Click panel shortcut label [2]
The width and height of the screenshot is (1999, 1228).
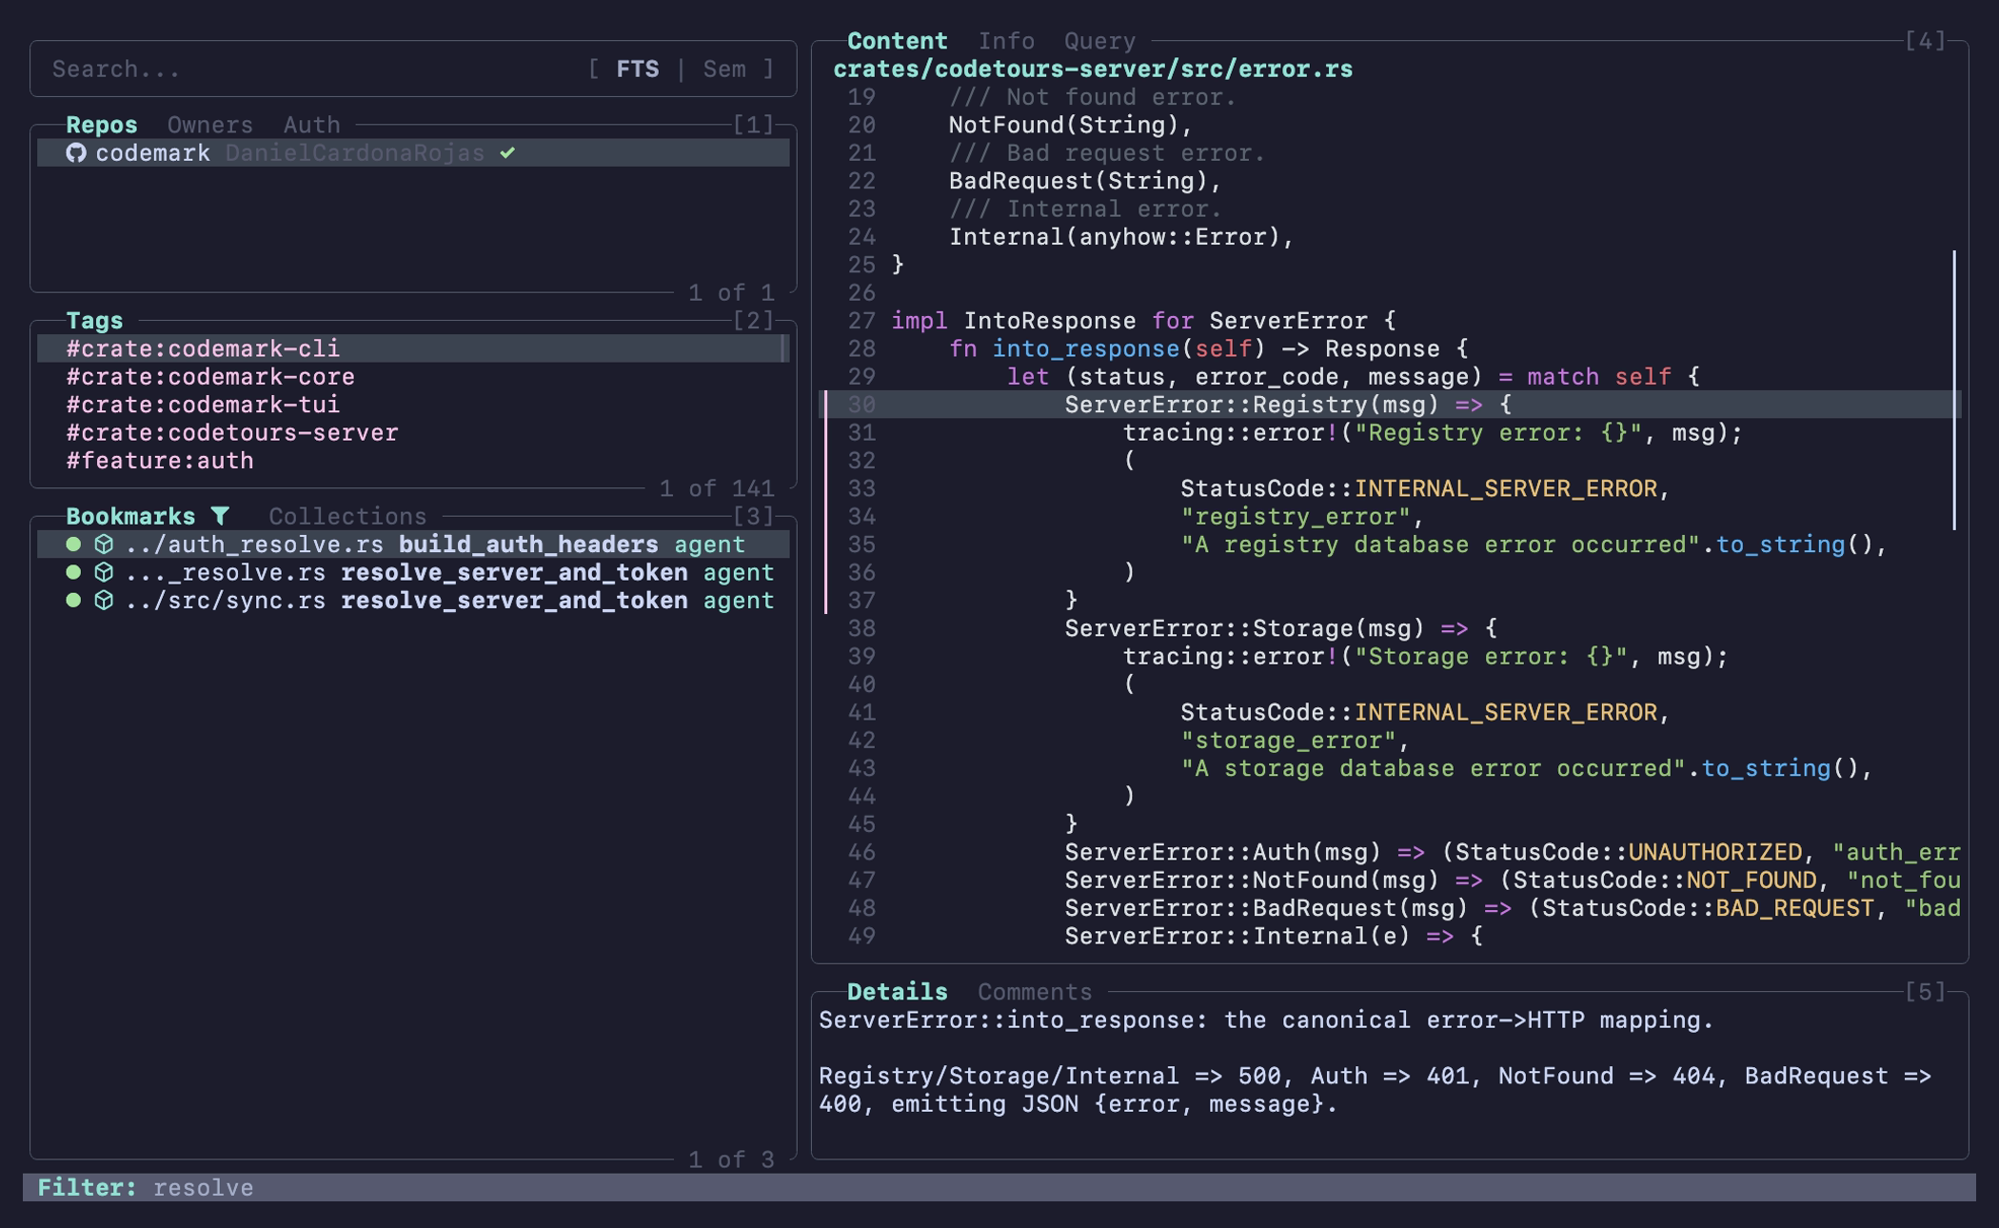(753, 321)
